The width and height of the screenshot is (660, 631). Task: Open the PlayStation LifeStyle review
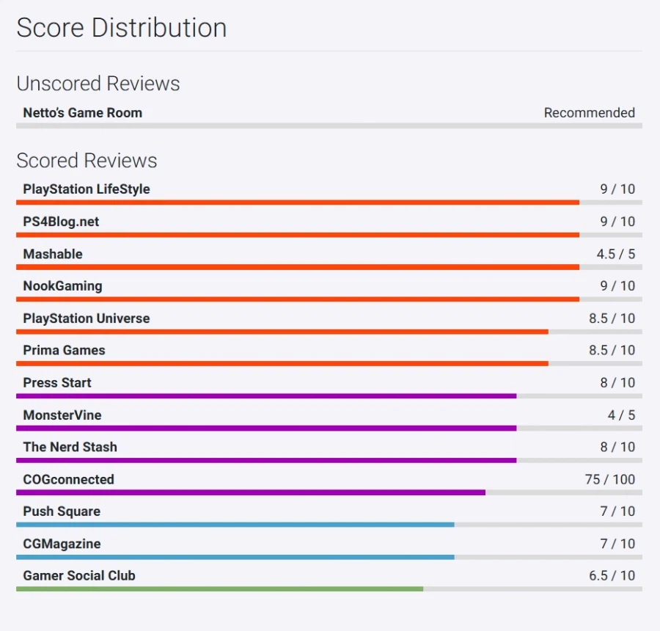tap(86, 189)
